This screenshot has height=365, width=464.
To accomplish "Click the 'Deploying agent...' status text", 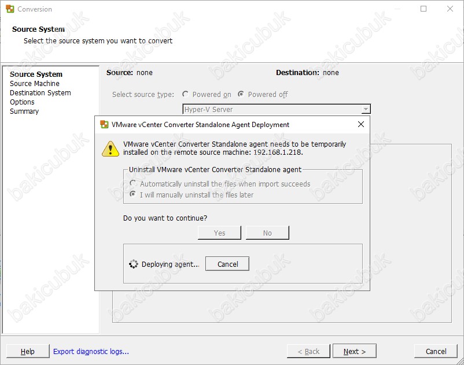I will [171, 264].
